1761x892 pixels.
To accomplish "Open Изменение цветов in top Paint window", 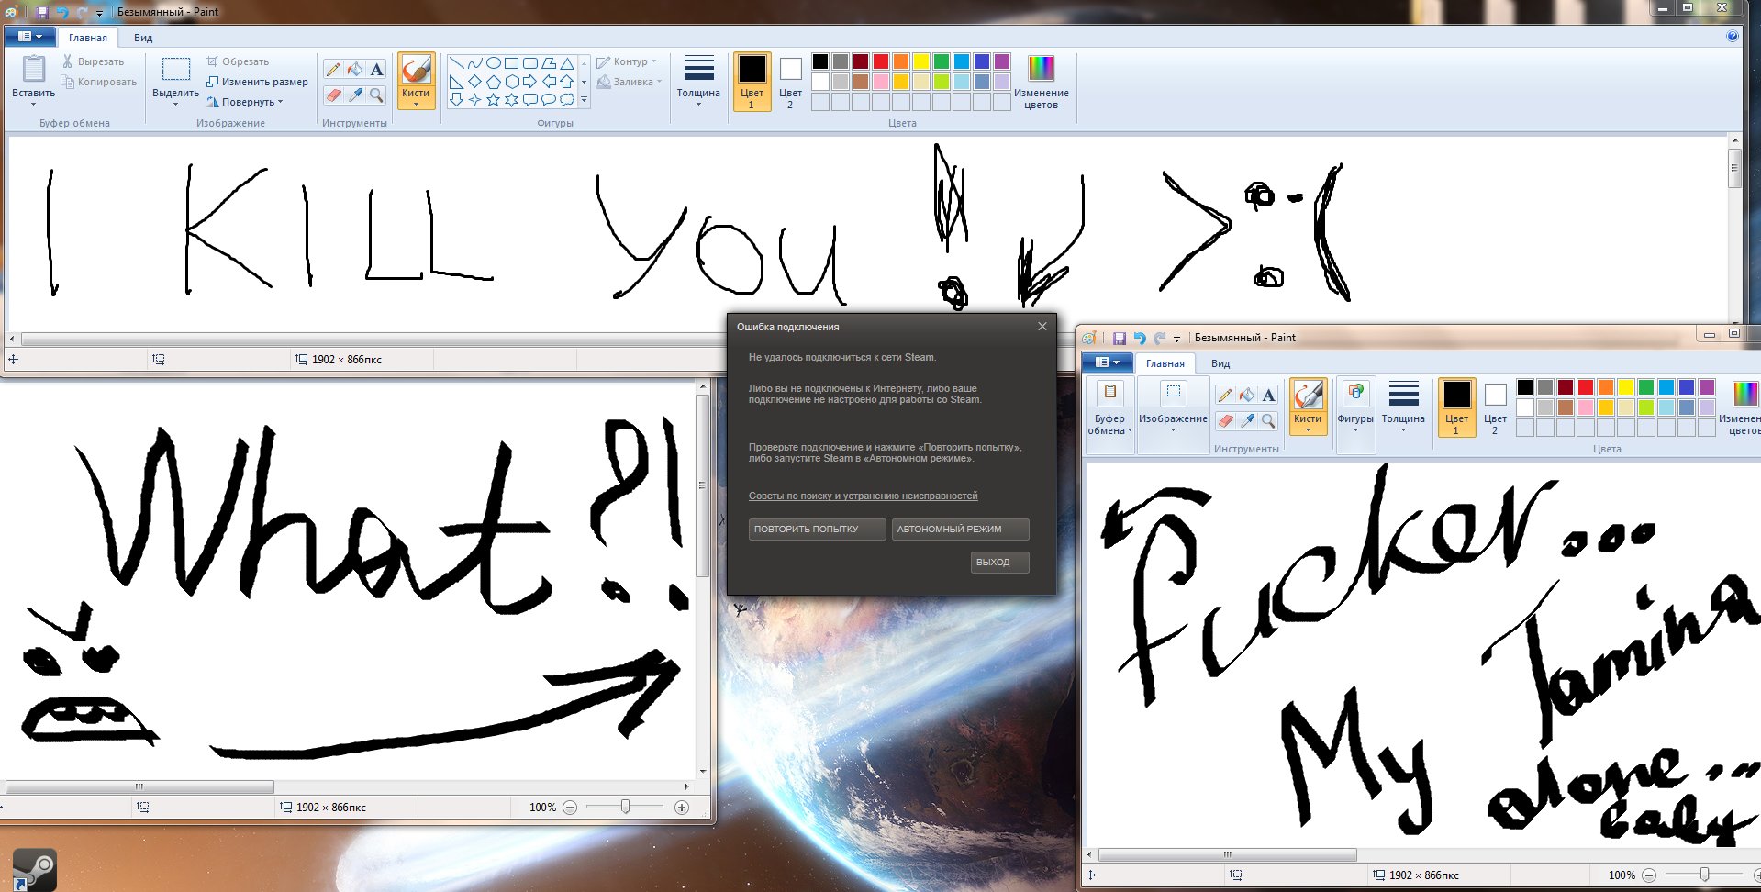I will tap(1042, 82).
